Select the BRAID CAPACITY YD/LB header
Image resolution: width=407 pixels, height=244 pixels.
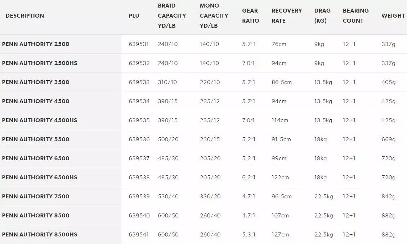point(172,16)
